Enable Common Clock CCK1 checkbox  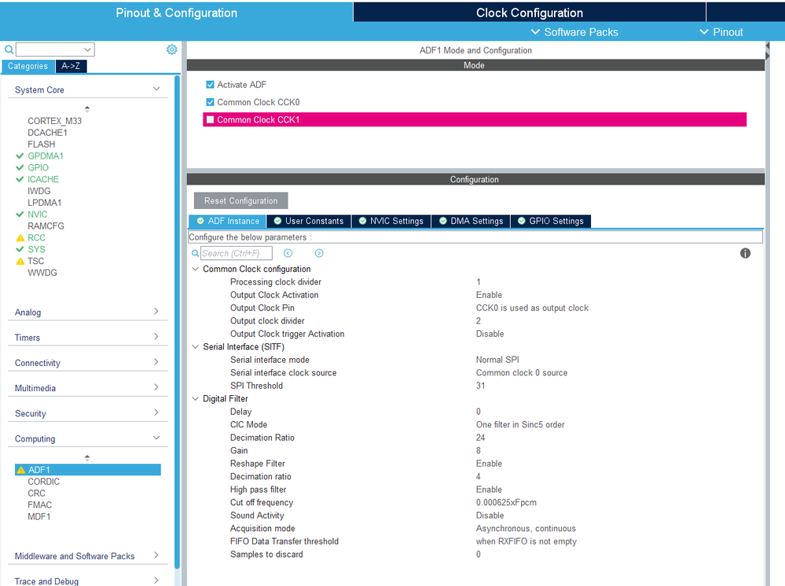[x=211, y=119]
